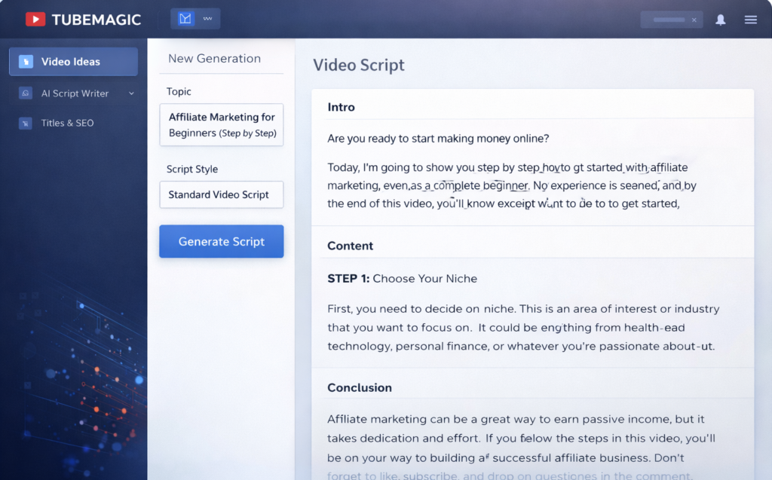Collapse the Intro section of the script
The width and height of the screenshot is (772, 480).
click(342, 107)
